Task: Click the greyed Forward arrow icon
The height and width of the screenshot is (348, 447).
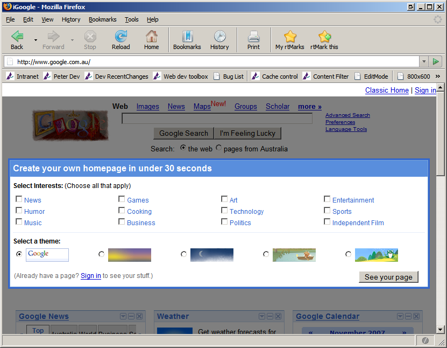Action: 53,36
